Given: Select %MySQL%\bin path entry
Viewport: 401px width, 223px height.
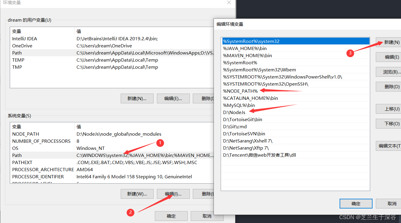Looking at the screenshot, I should pos(296,105).
